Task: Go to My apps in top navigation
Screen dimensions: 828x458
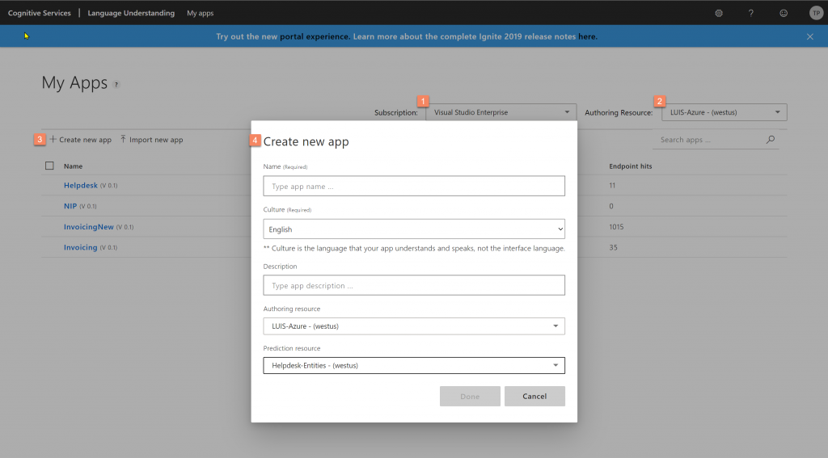Action: point(201,13)
